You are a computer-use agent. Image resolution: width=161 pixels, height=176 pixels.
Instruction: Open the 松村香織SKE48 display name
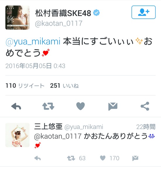[63, 13]
